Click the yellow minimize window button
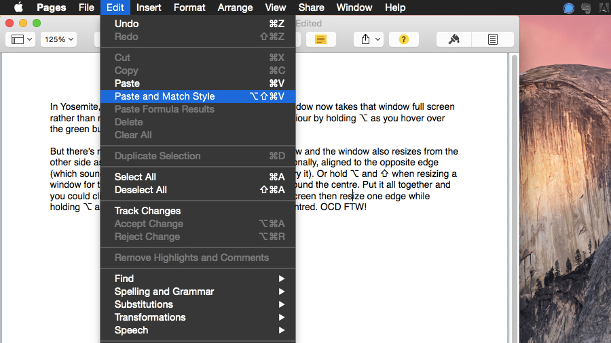 pyautogui.click(x=23, y=23)
